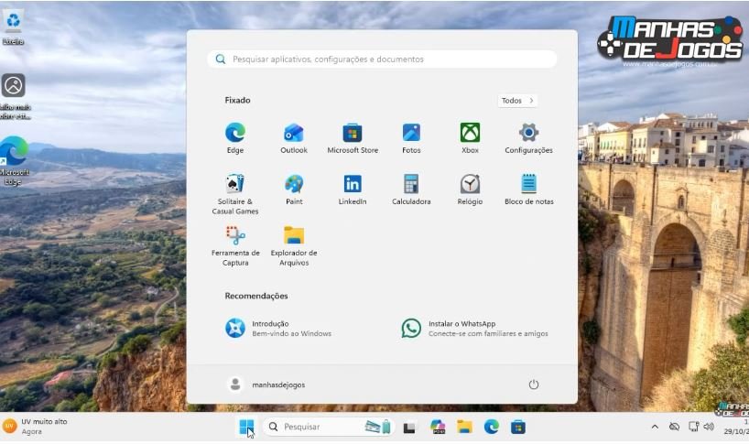The width and height of the screenshot is (749, 444).
Task: Open Explorador de Arquivos
Action: coord(294,236)
